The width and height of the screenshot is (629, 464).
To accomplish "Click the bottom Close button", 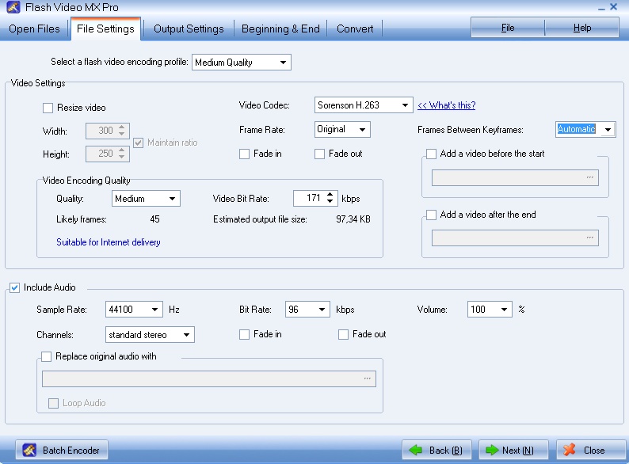I will [590, 450].
